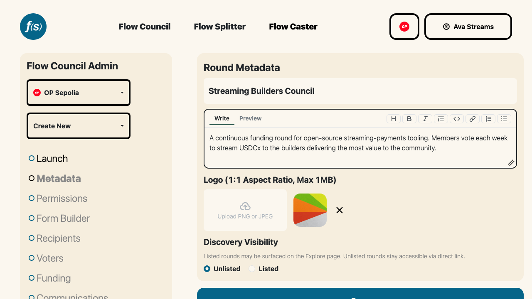
Task: Toggle bold formatting in the description editor
Action: 409,119
